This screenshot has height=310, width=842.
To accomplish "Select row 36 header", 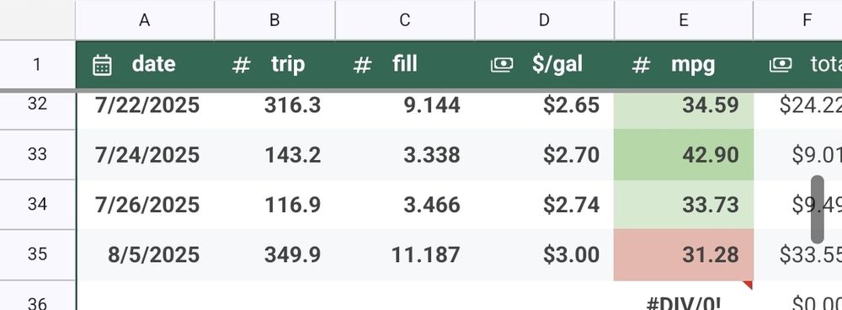I will [37, 296].
